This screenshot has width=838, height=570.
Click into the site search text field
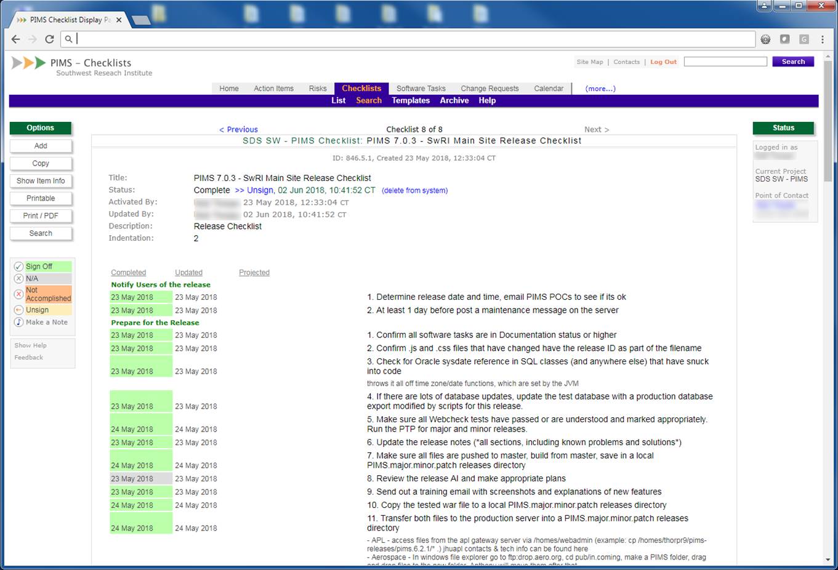(725, 62)
